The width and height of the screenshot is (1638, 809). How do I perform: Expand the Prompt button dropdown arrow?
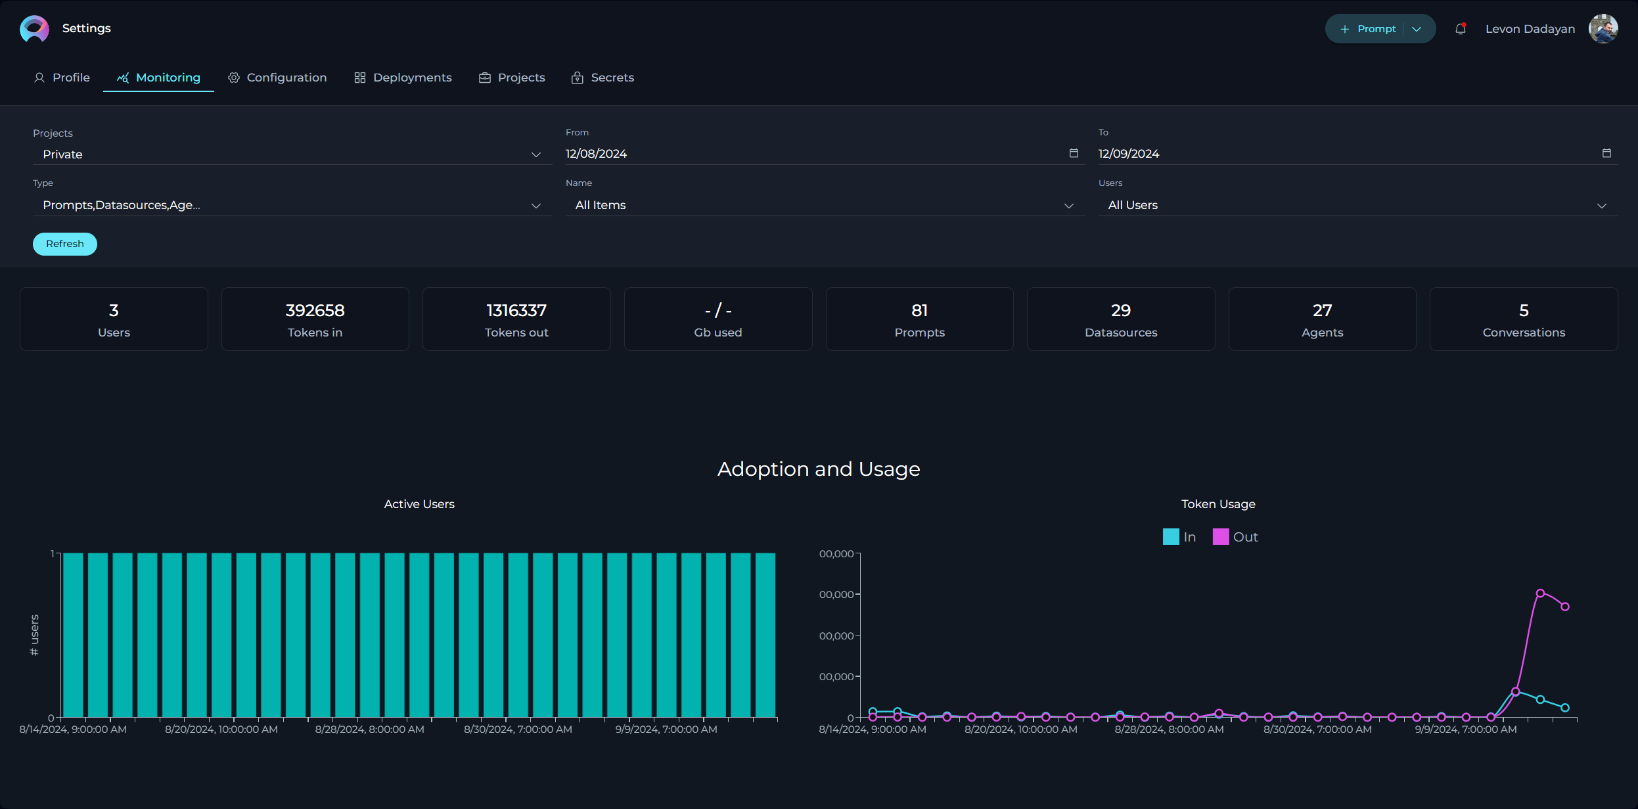[x=1417, y=29]
